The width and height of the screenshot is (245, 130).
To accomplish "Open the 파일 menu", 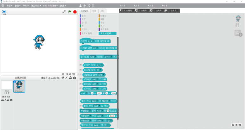I will (9, 6).
